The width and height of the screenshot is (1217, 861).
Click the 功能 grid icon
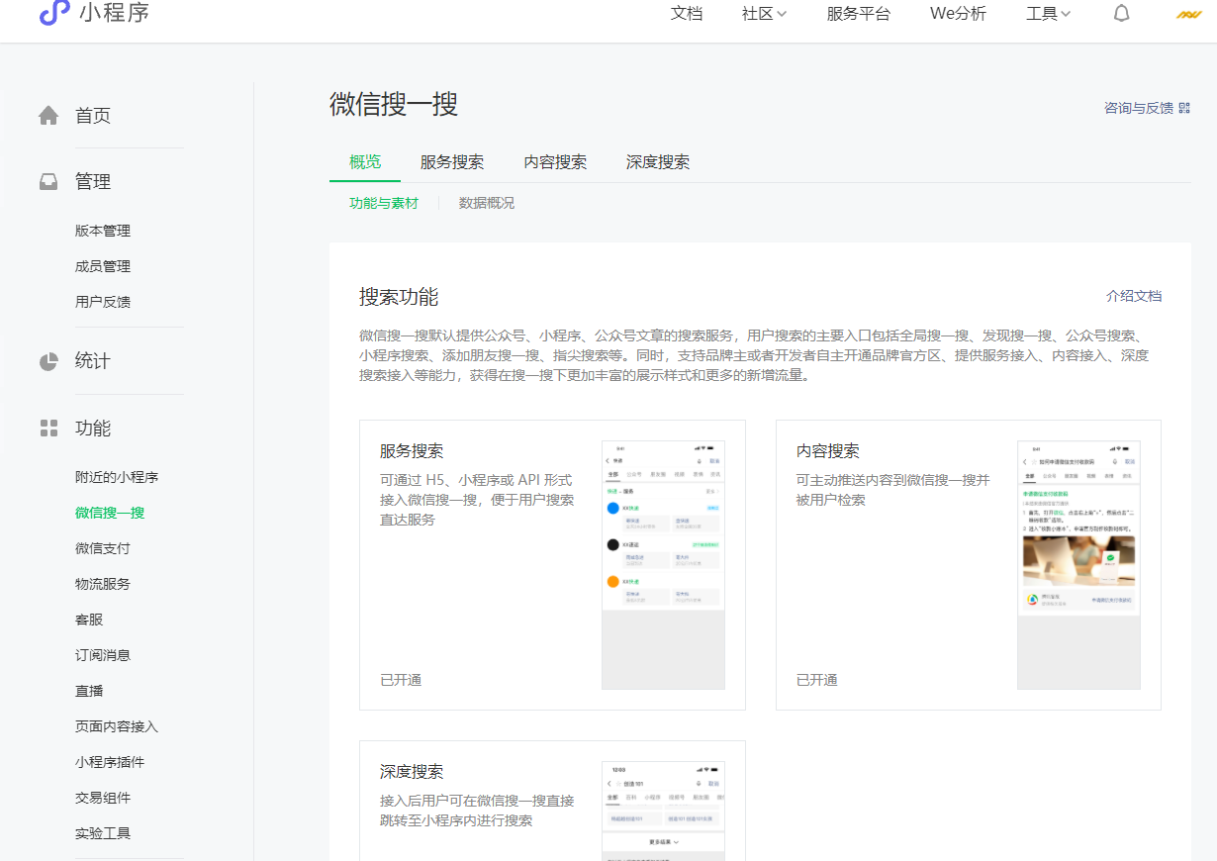point(48,429)
